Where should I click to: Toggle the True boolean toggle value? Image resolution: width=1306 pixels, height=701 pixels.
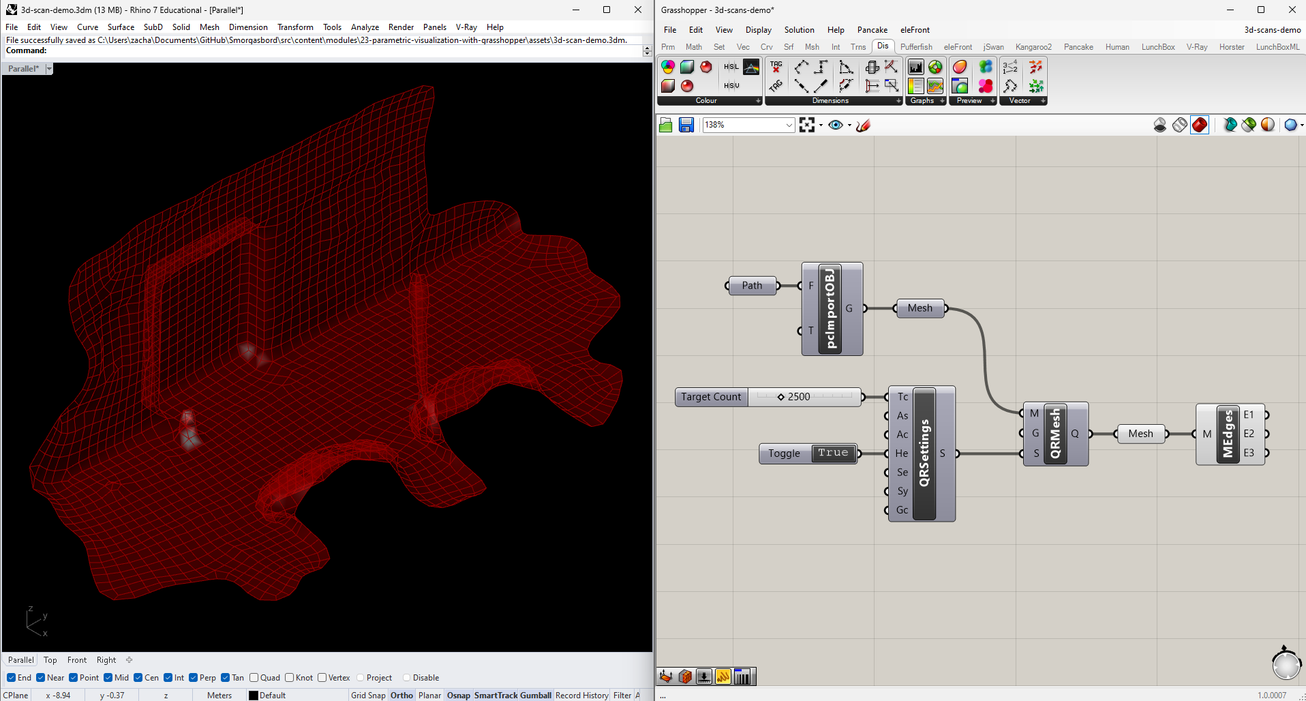pyautogui.click(x=833, y=453)
